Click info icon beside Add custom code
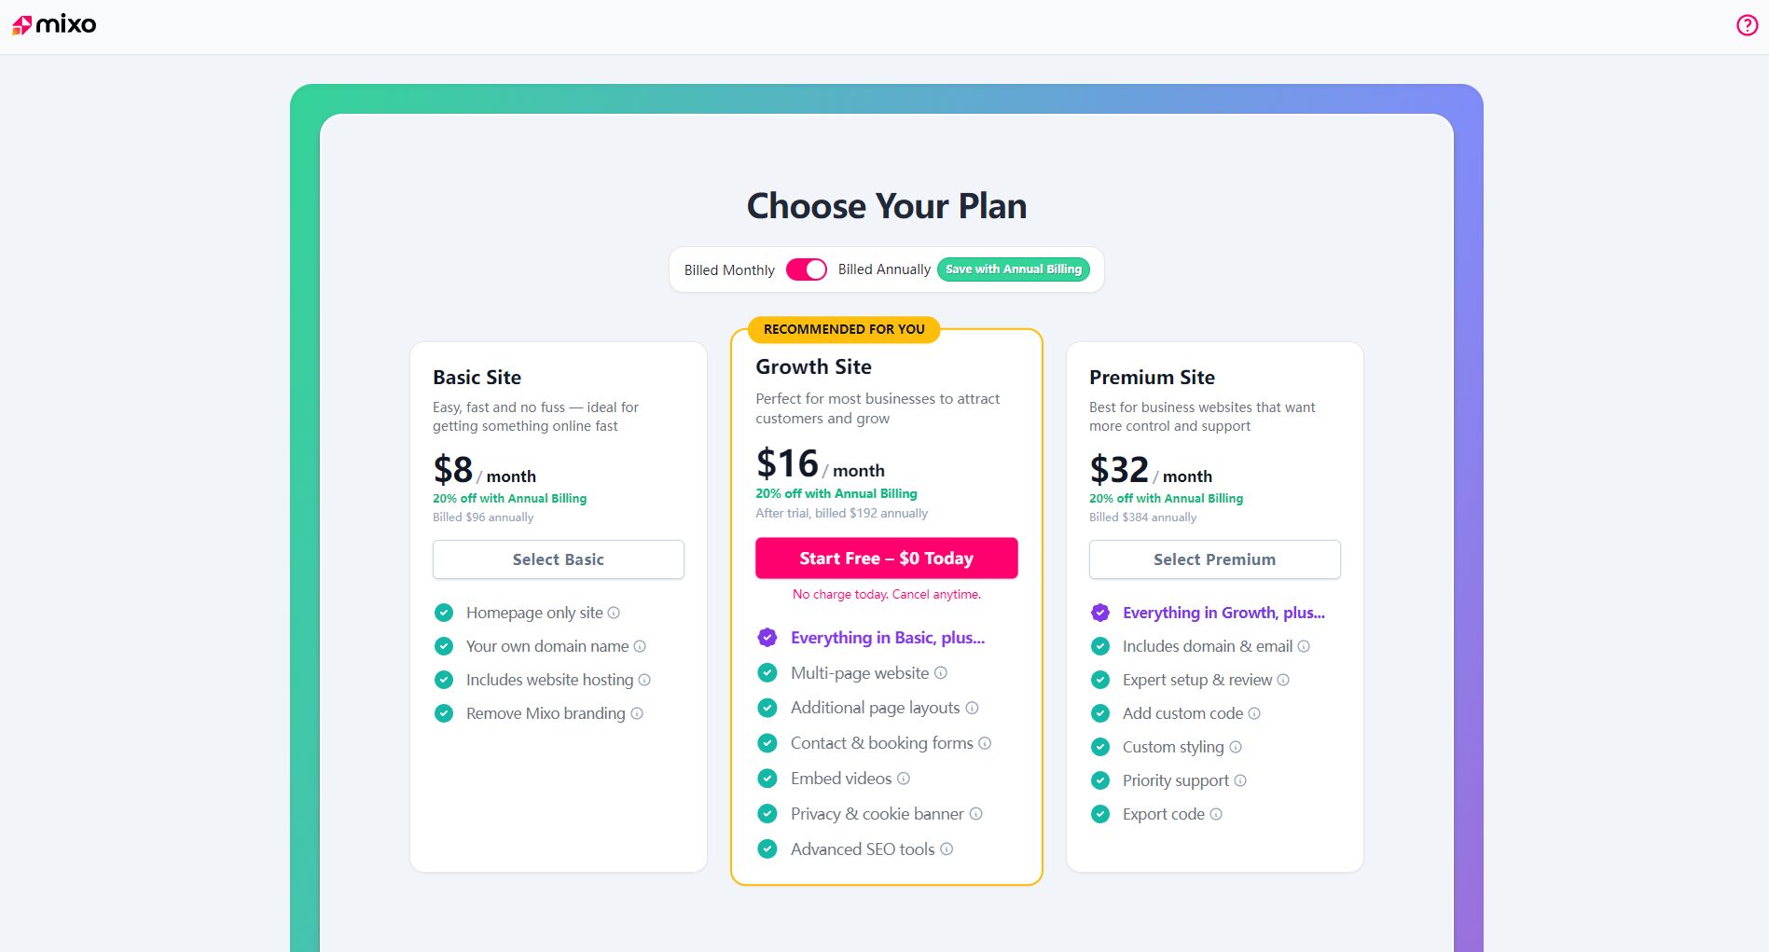 tap(1254, 713)
